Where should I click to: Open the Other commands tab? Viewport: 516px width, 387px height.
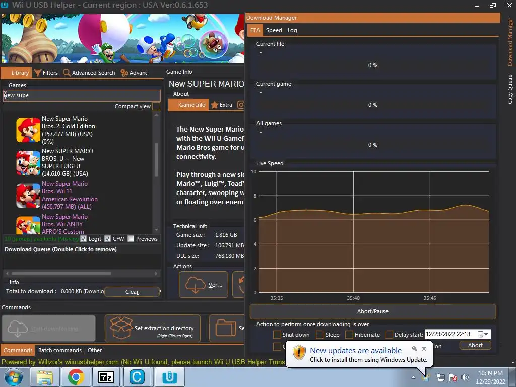pyautogui.click(x=94, y=350)
